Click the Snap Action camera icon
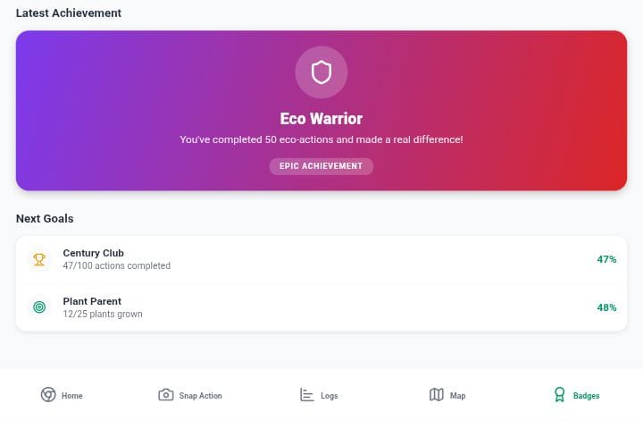The image size is (643, 429). tap(166, 395)
